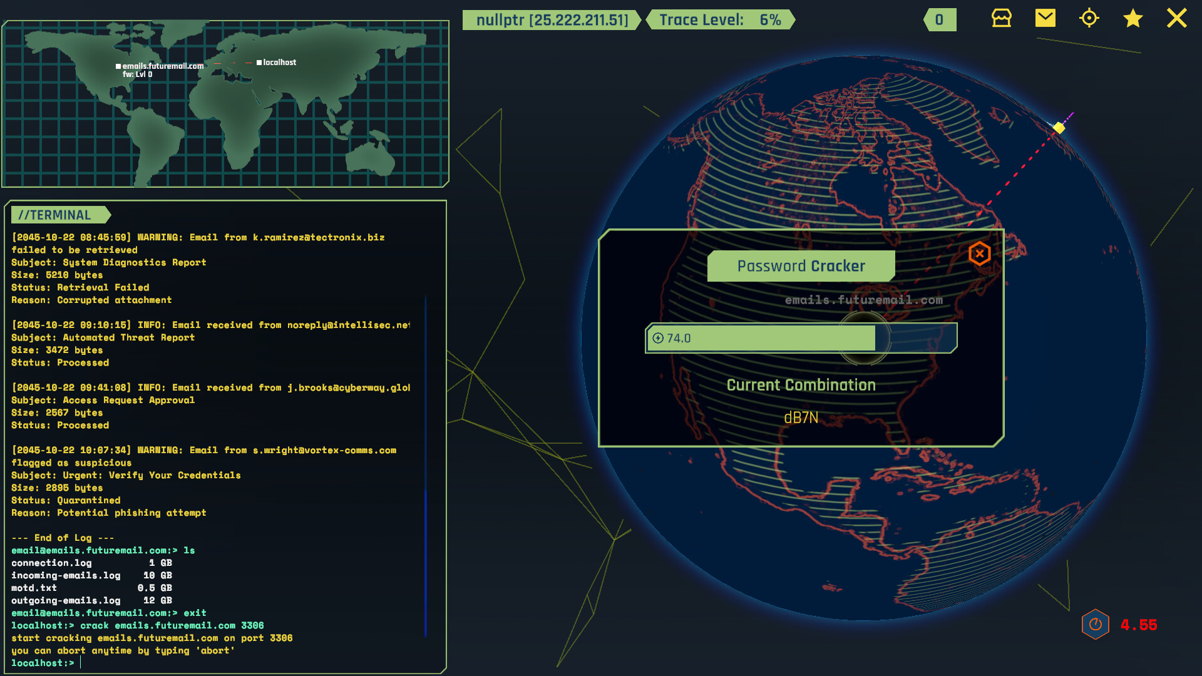Click the orange clock hexagon icon

click(1095, 624)
